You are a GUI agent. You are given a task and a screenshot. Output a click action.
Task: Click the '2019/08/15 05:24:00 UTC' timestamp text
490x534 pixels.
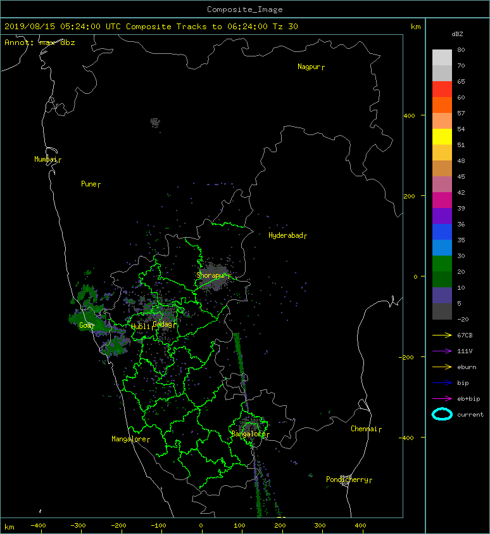click(x=63, y=27)
